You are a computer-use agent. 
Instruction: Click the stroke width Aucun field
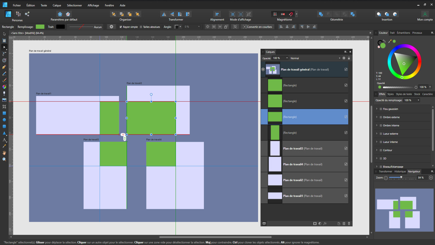tap(86, 27)
